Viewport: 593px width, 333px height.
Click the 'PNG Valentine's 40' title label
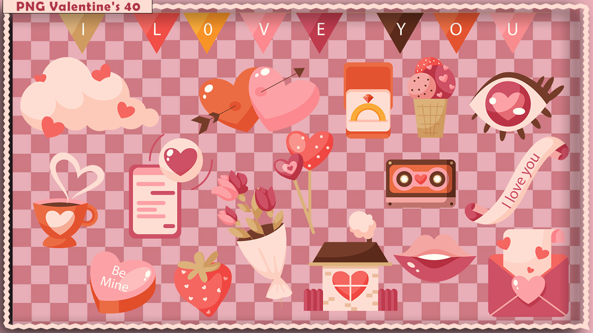tap(78, 7)
